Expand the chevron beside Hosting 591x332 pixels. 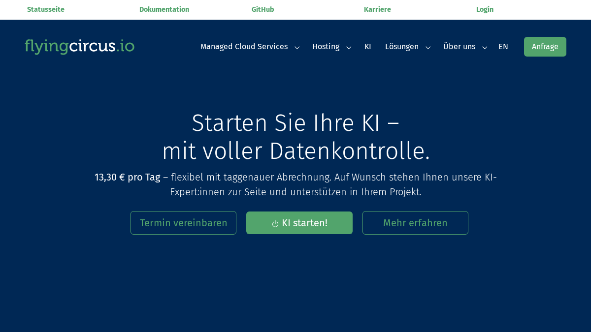click(x=349, y=48)
